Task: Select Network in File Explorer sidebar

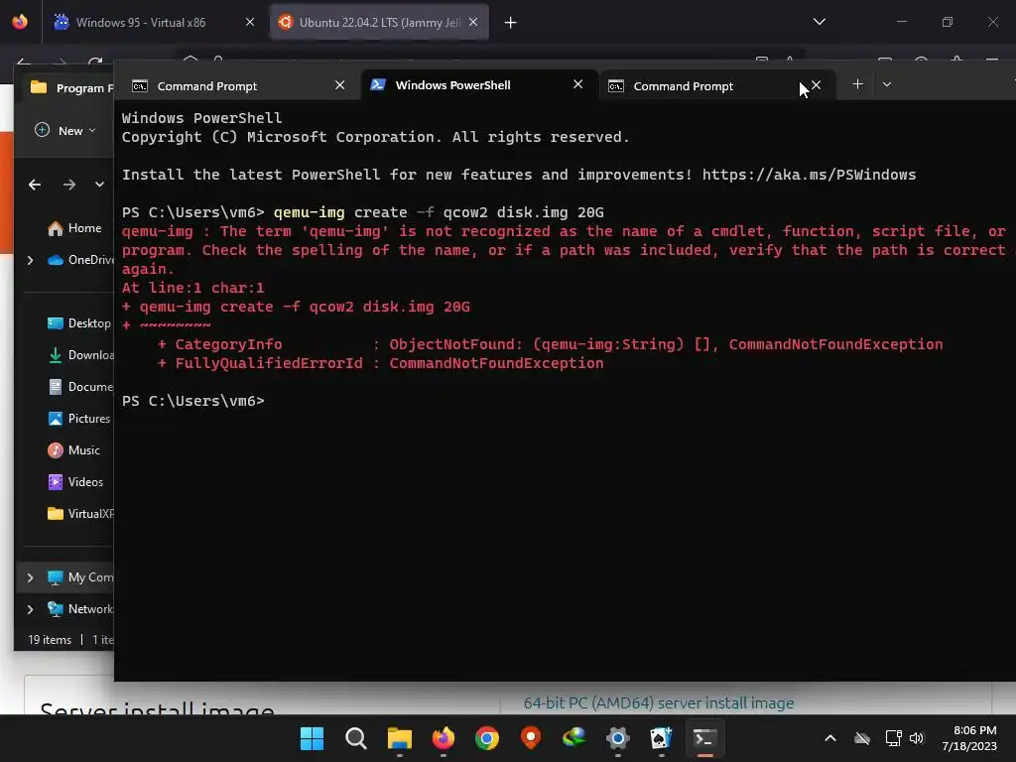Action: tap(80, 609)
